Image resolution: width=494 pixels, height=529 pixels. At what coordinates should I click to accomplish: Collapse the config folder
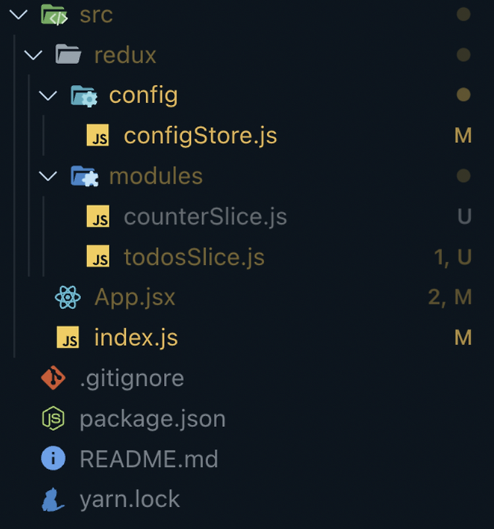click(x=46, y=96)
